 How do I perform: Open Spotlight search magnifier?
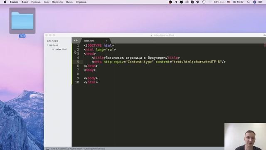(x=249, y=2)
